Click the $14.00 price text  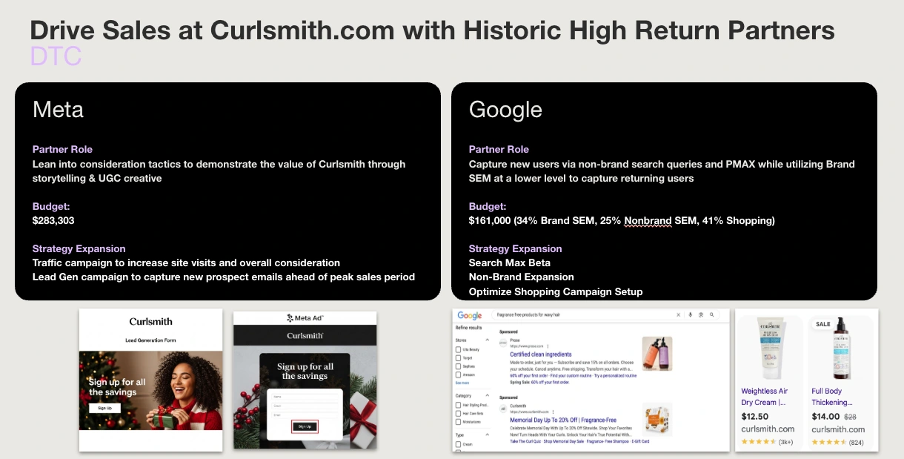825,416
